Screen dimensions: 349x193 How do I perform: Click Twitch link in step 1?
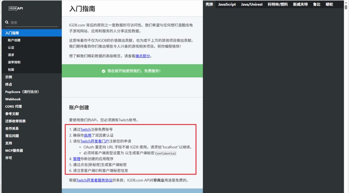tap(85, 129)
